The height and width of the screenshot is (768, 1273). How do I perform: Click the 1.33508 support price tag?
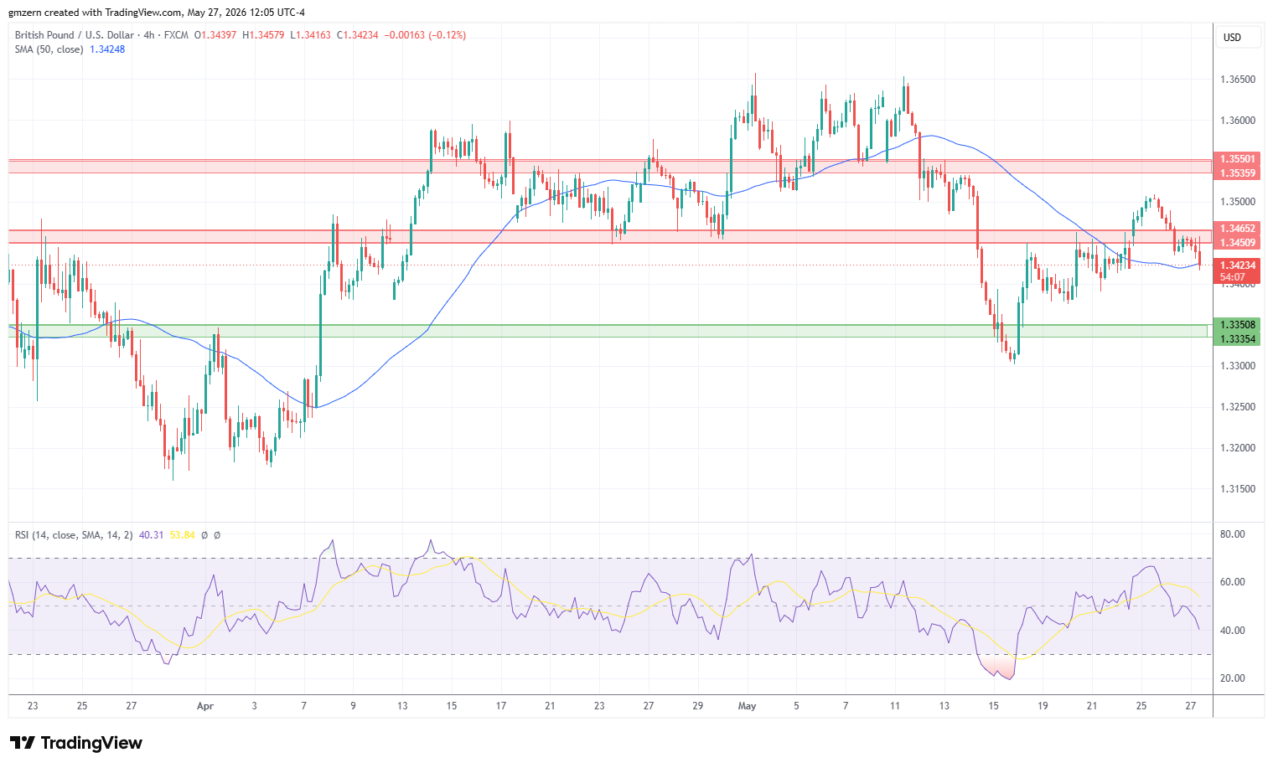[x=1237, y=325]
